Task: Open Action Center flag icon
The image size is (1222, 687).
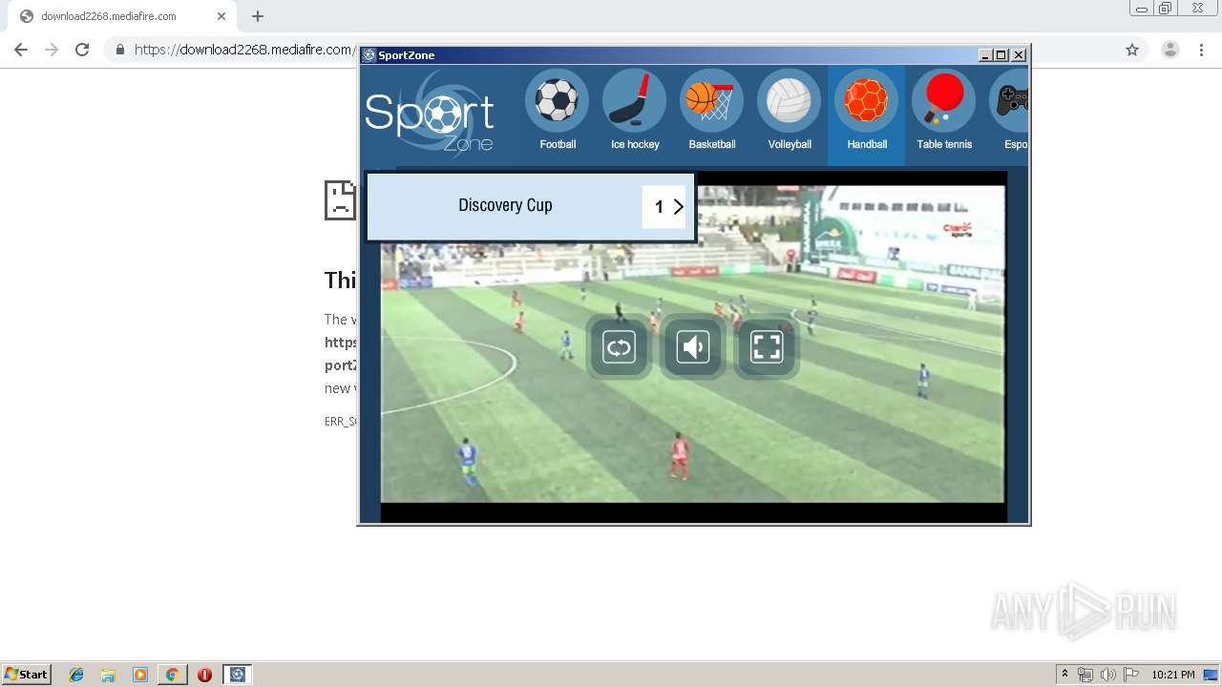Action: pyautogui.click(x=1131, y=675)
